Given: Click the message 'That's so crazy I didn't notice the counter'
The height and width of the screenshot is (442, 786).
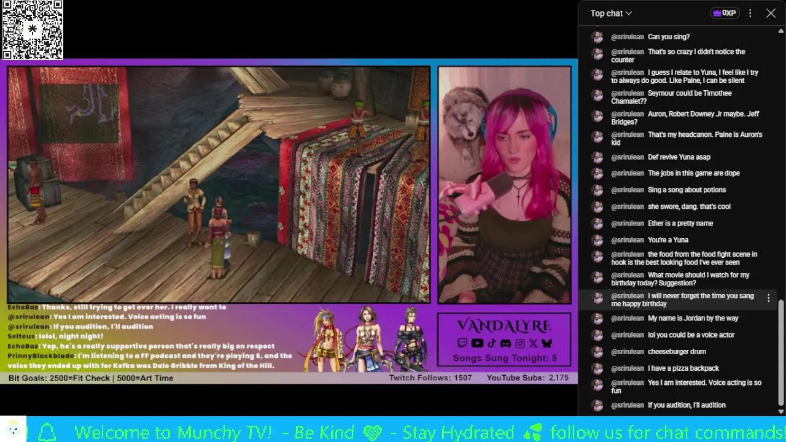Looking at the screenshot, I should tap(678, 56).
